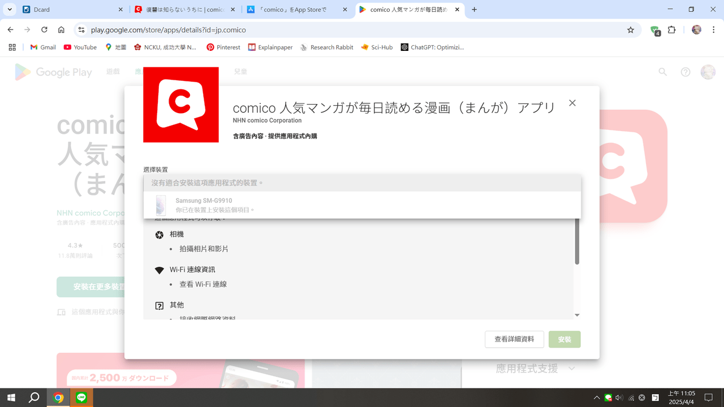Show hidden system tray icons

[597, 397]
